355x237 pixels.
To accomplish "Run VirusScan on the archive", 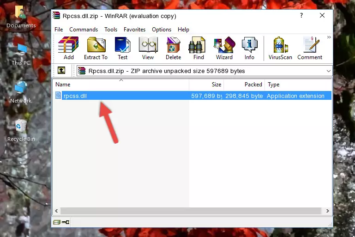I will (x=280, y=48).
